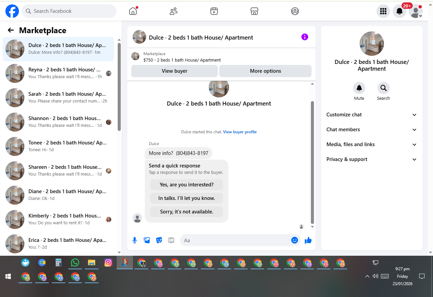Open the Tonee conversation
The image size is (433, 297).
click(59, 146)
